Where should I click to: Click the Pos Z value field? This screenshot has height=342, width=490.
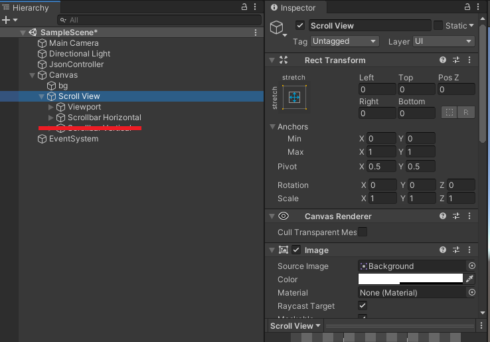[456, 90]
